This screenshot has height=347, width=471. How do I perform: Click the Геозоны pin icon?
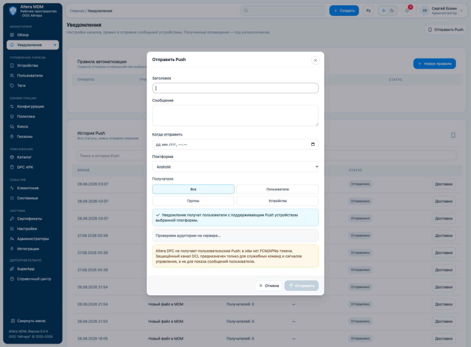tap(12, 137)
